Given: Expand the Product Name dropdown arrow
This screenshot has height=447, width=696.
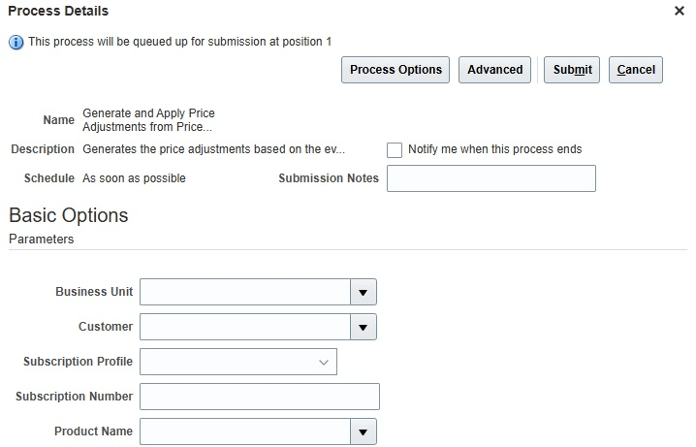Looking at the screenshot, I should pyautogui.click(x=363, y=431).
